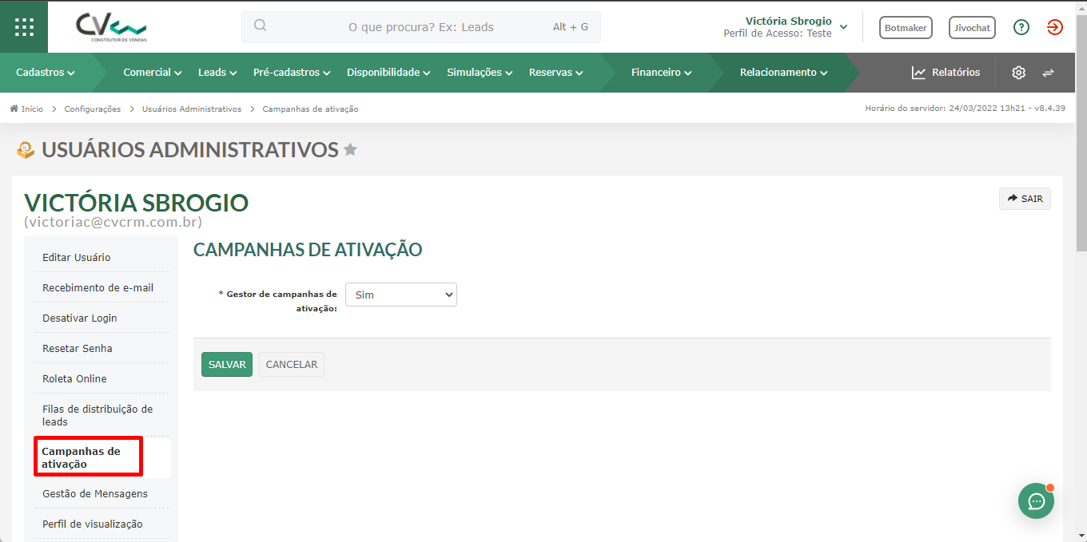Screen dimensions: 1087x542
Task: Click the Botmaker button
Action: (x=906, y=27)
